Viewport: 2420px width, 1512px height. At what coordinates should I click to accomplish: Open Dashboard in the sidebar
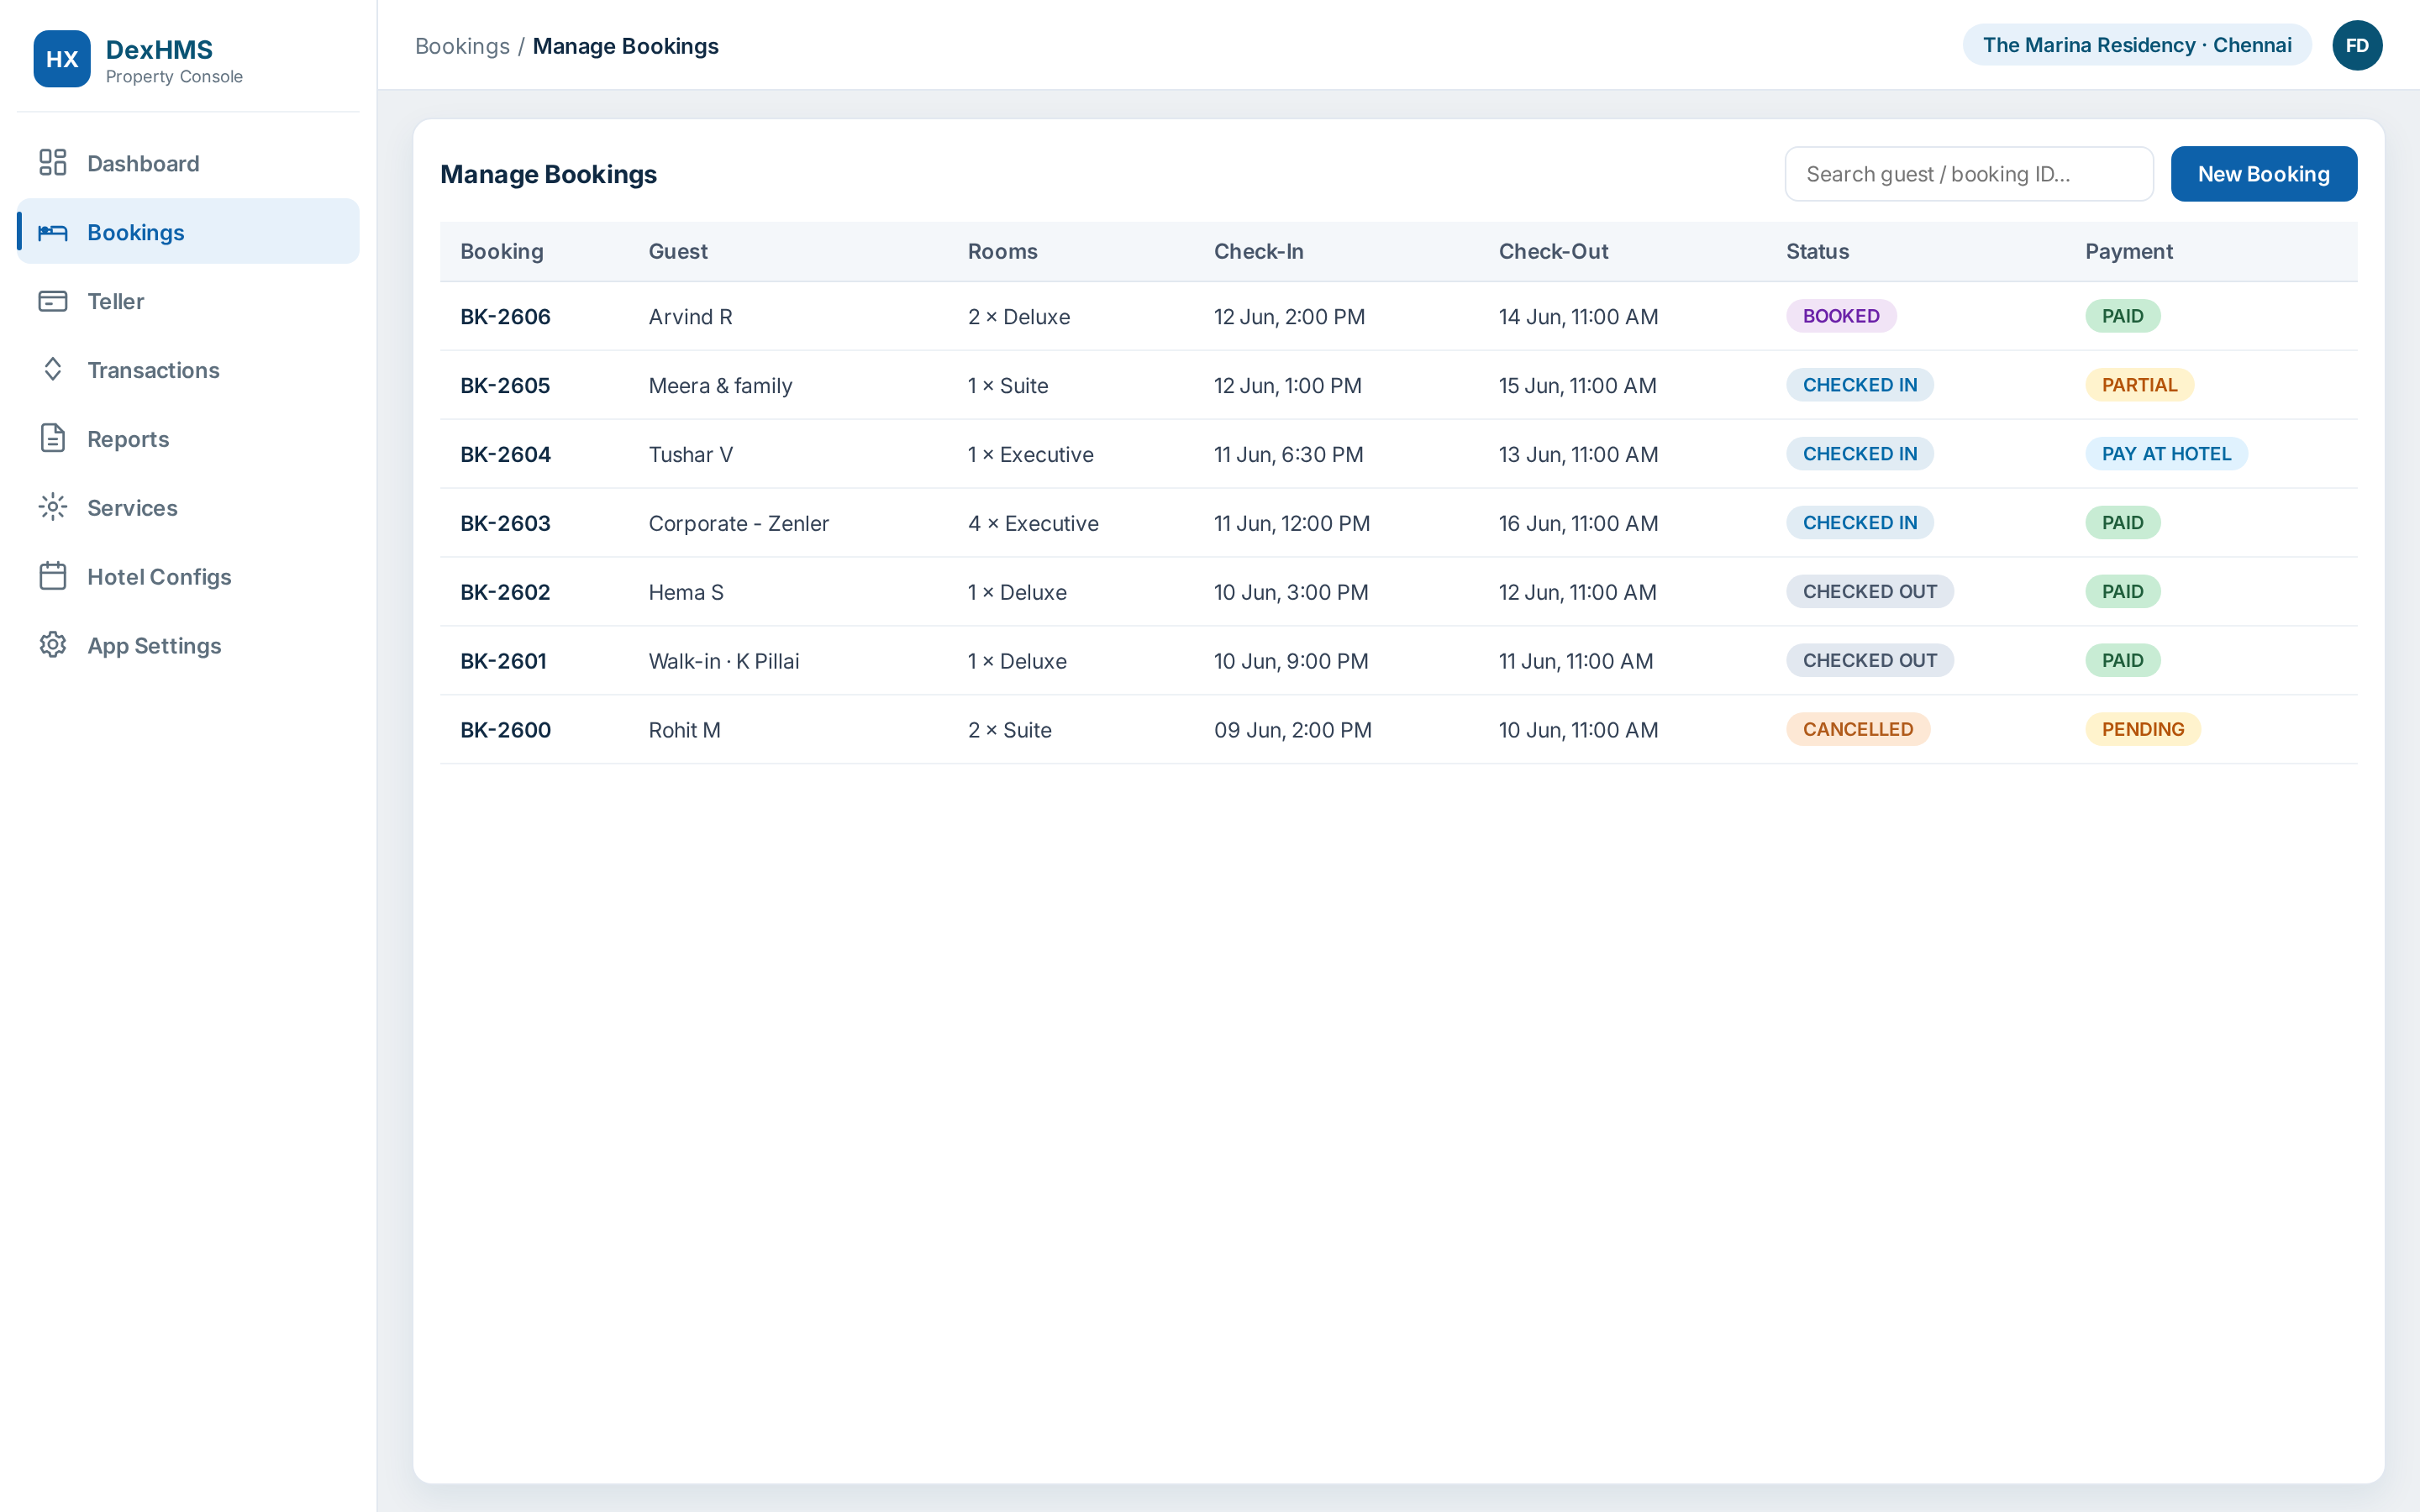click(188, 163)
